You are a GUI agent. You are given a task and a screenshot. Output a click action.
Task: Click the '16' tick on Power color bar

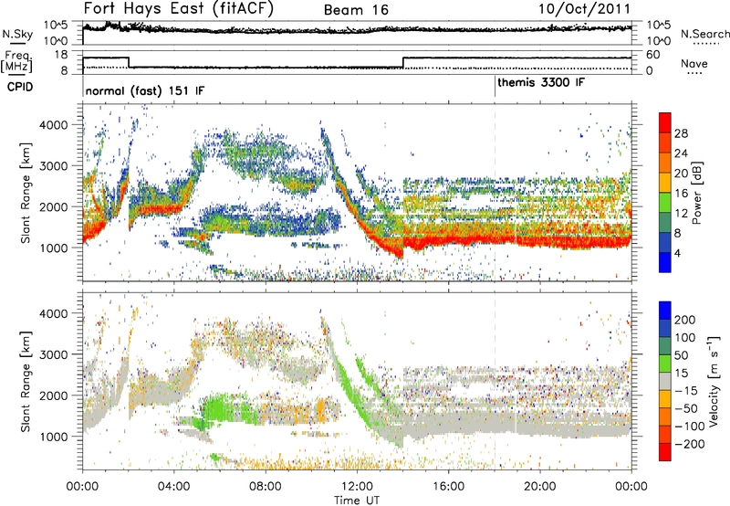coord(681,194)
